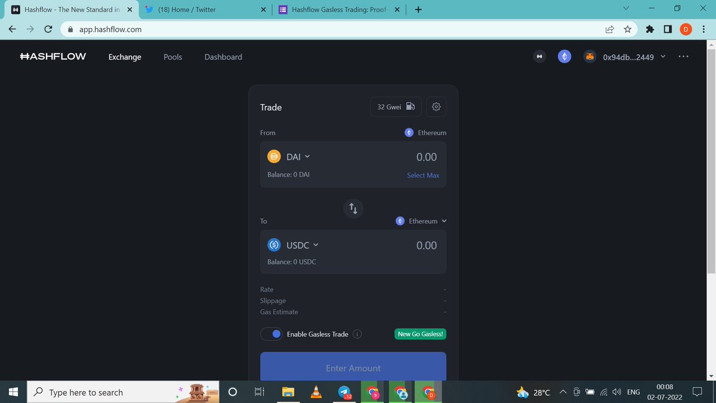This screenshot has width=716, height=403.
Task: Toggle the Enable Gasless Trade switch
Action: tap(271, 334)
